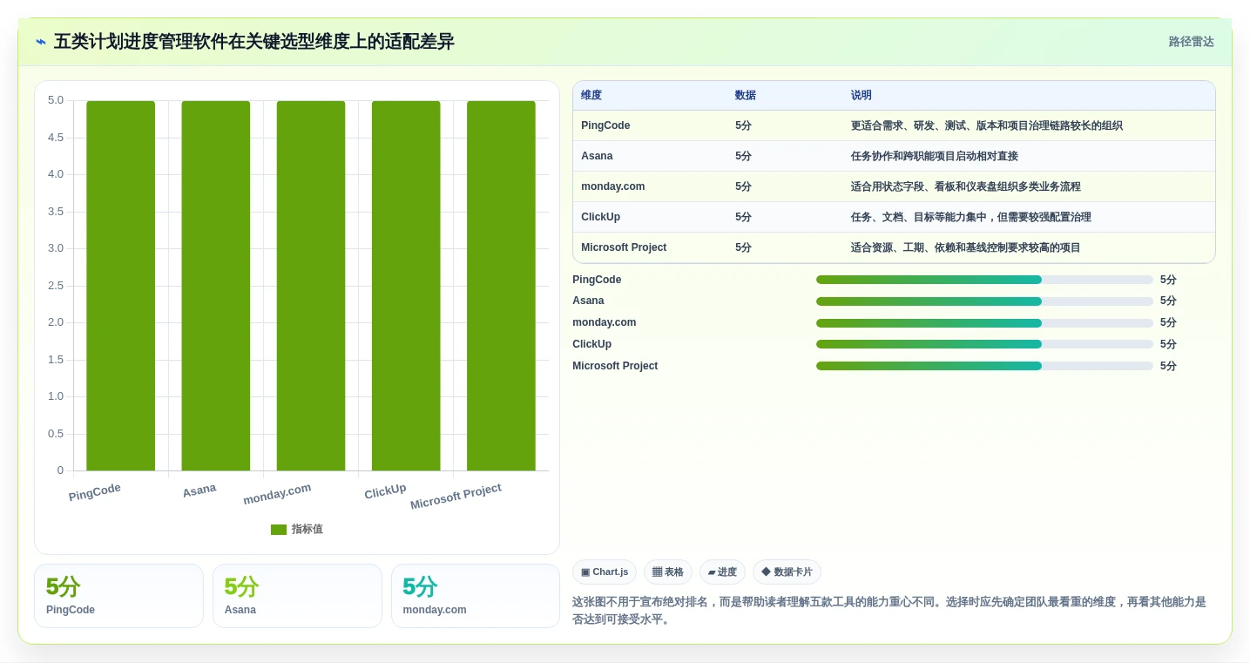This screenshot has height=663, width=1250.
Task: Click the ClickUp progress bar
Action: [984, 344]
